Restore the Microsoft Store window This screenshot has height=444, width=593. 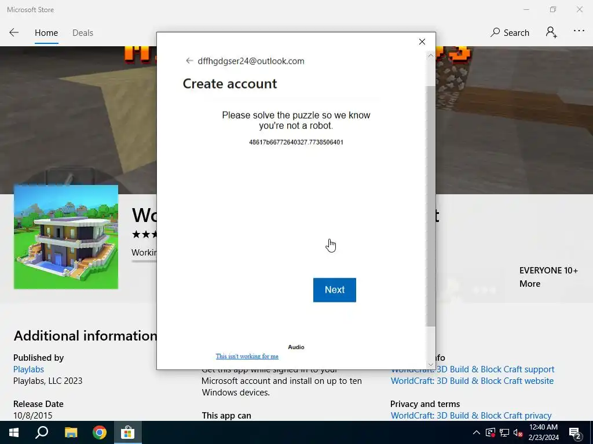553,9
